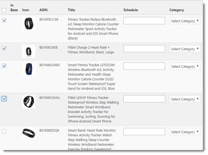Viewport: 208px width, 155px height.
Task: Uncheck the row for ASIN B01KFEU136
Action: click(4, 20)
